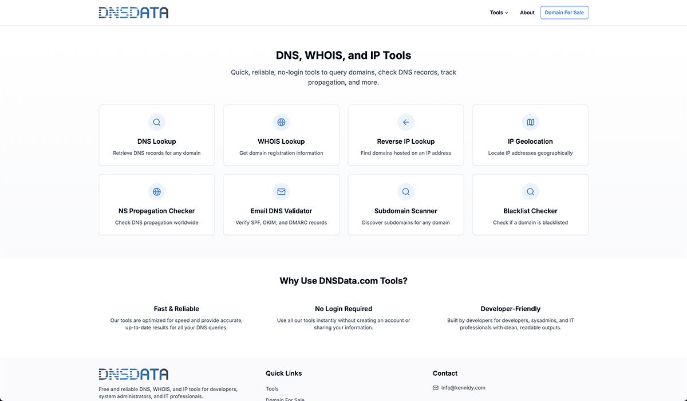Click the NS Propagation Checker globe icon
This screenshot has width=687, height=401.
(x=156, y=191)
